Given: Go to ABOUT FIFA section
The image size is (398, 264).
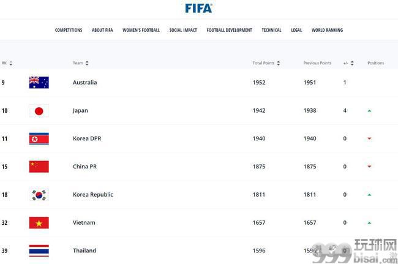Looking at the screenshot, I should 102,30.
